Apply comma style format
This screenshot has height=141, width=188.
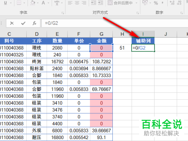click(x=162, y=3)
